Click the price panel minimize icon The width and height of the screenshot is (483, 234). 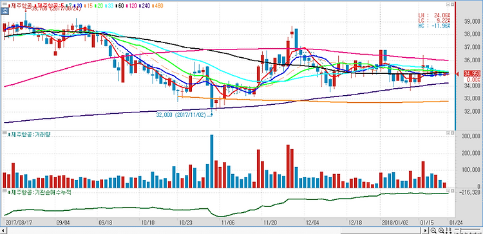coord(448,4)
